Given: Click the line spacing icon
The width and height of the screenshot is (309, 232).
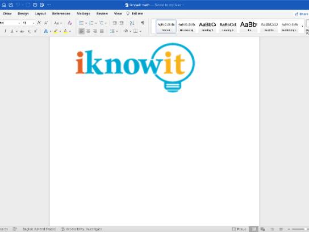Looking at the screenshot, I should (x=112, y=31).
